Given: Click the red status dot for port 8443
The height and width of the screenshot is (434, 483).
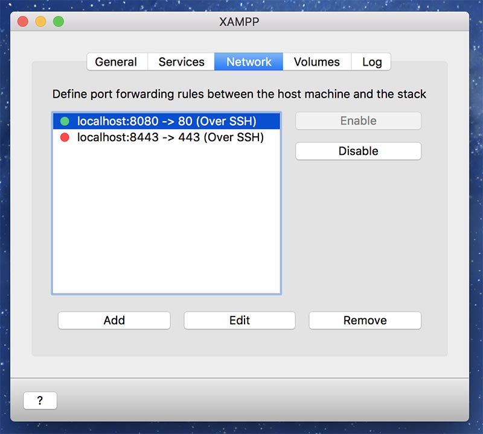Looking at the screenshot, I should pyautogui.click(x=65, y=137).
